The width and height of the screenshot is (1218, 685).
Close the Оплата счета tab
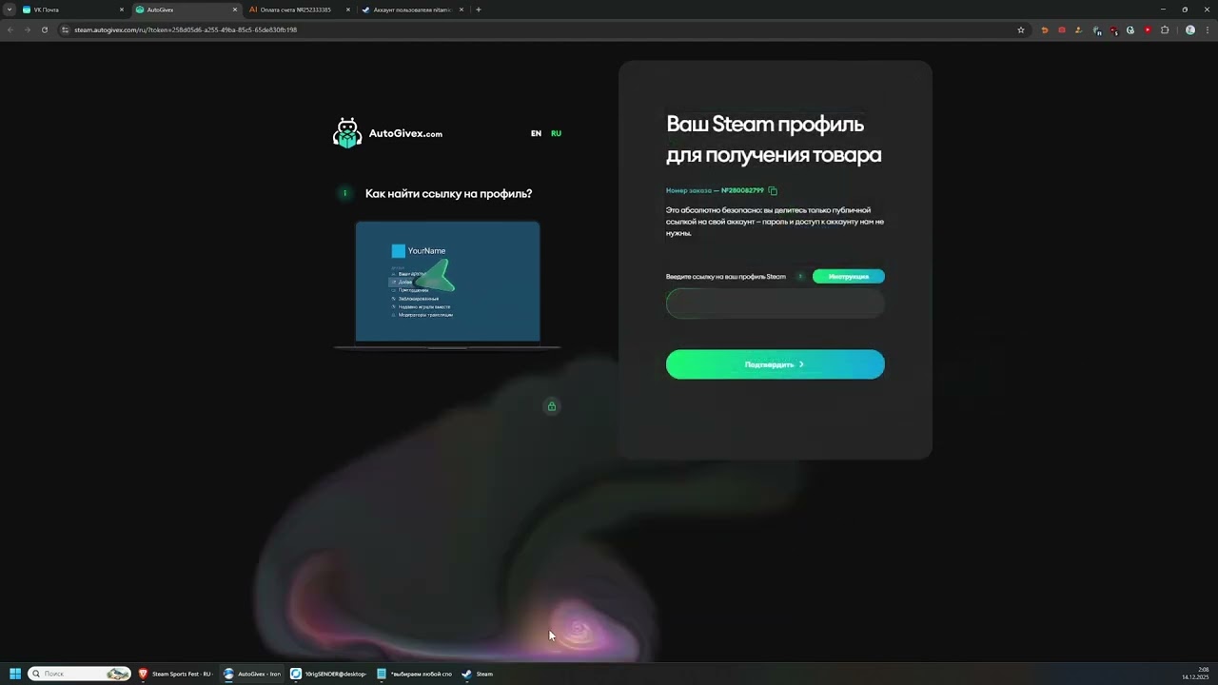[x=348, y=10]
